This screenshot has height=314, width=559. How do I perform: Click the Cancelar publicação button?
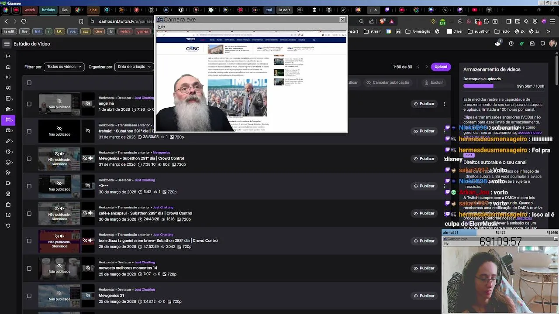pos(387,82)
